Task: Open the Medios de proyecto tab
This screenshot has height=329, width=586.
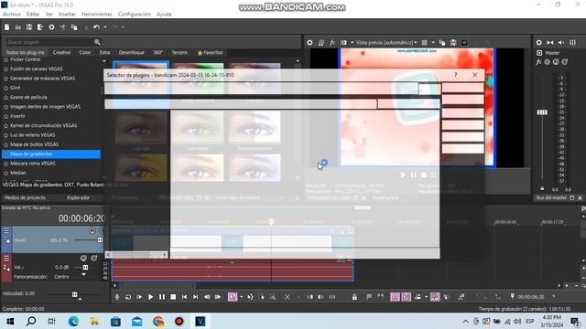Action: click(25, 197)
